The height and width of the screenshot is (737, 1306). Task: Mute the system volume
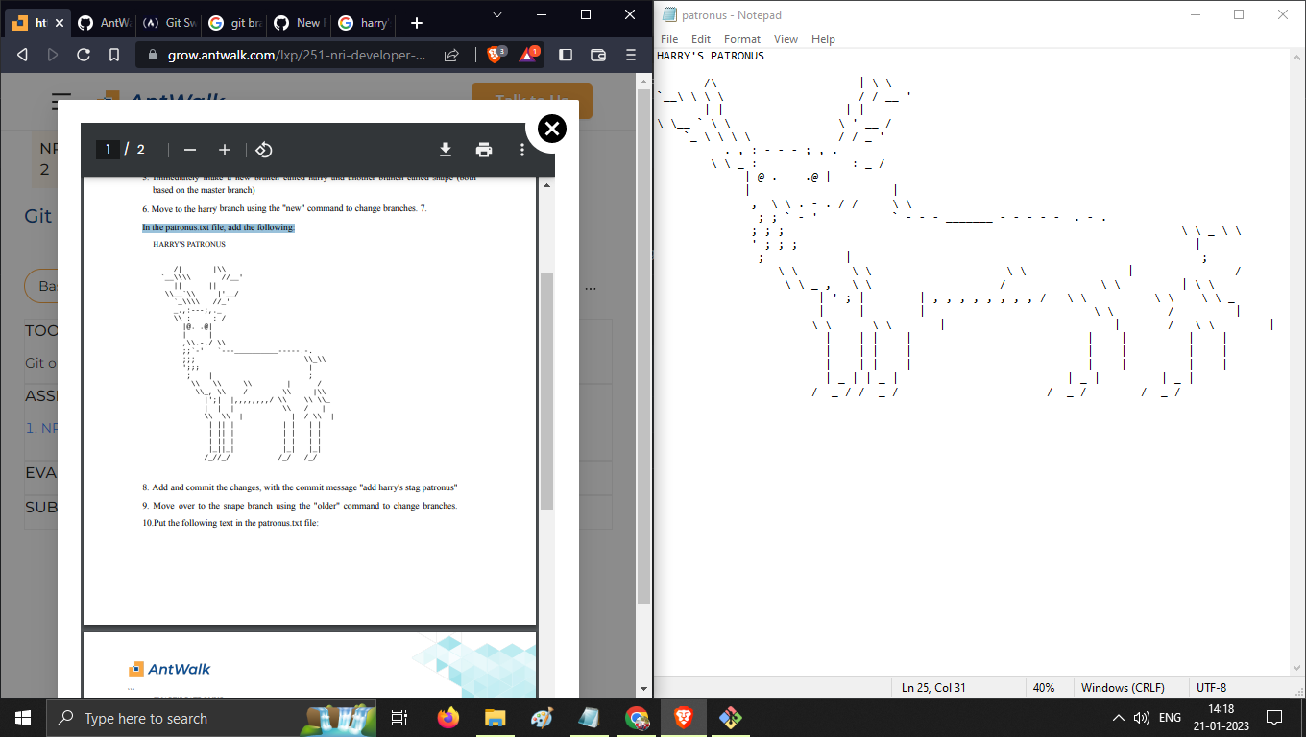tap(1143, 717)
